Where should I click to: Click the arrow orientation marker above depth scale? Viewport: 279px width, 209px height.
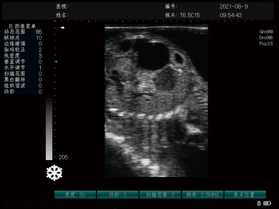[63, 27]
